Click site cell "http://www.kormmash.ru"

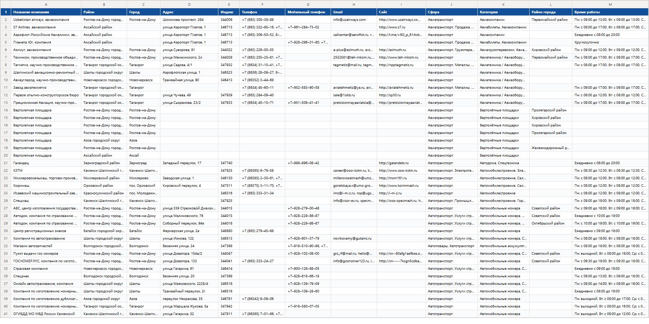401,186
